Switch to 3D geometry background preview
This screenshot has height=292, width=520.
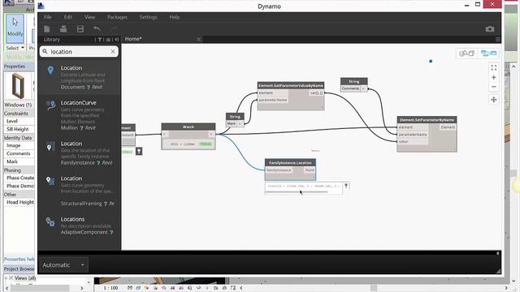[467, 53]
